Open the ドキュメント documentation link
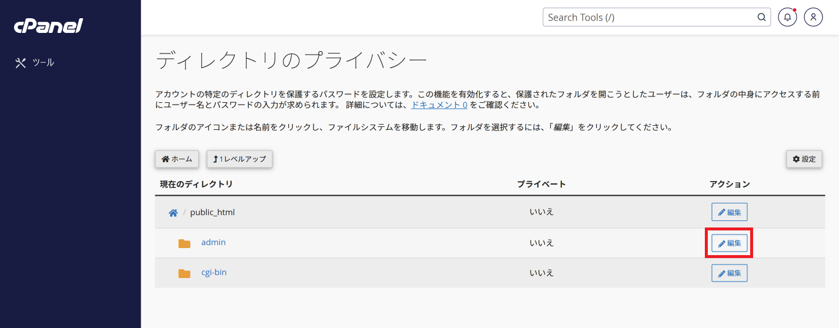This screenshot has width=839, height=328. [x=440, y=105]
